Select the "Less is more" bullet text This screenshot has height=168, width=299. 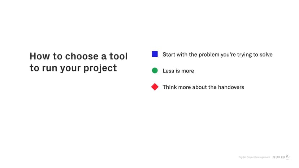coord(178,71)
